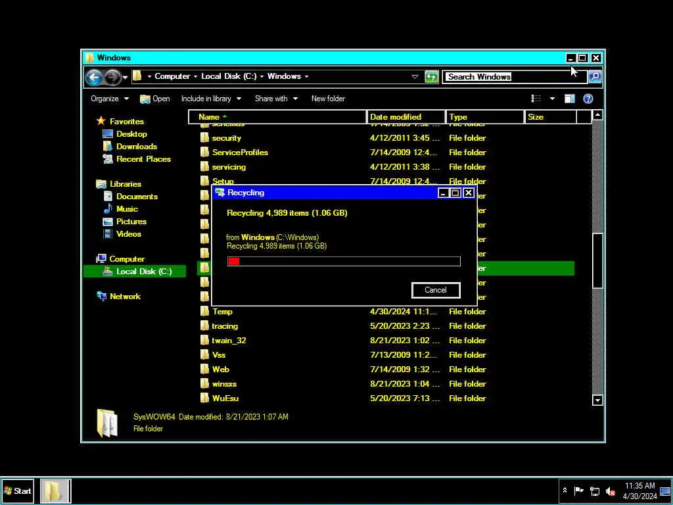Toggle the preview pane icon
The width and height of the screenshot is (673, 505).
point(570,99)
